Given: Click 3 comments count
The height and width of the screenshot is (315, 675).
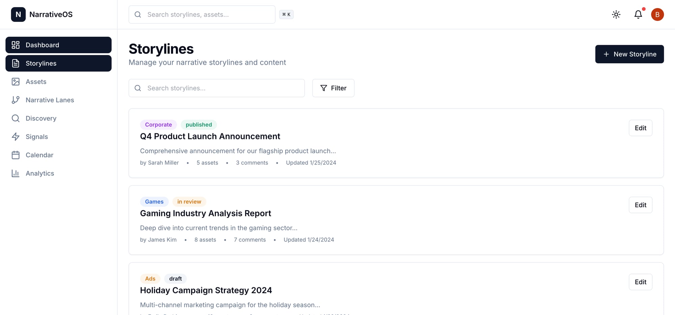Looking at the screenshot, I should click(252, 163).
